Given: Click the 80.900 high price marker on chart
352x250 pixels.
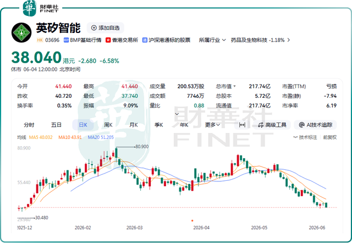Looking at the screenshot, I should [x=142, y=147].
